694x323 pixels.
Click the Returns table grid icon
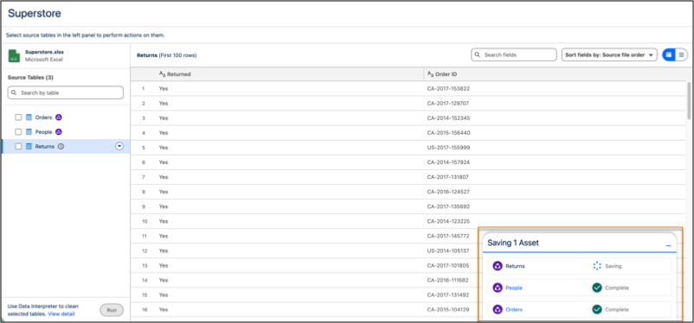29,147
